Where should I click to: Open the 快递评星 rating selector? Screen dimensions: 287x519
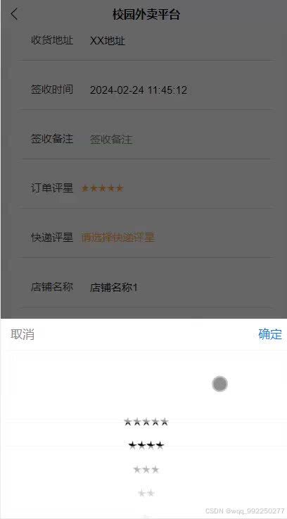coord(118,238)
